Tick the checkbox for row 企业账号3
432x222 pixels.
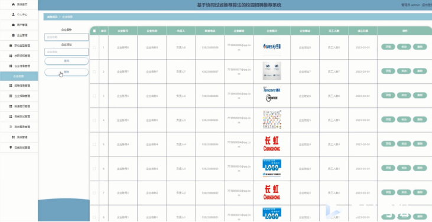pyautogui.click(x=95, y=169)
